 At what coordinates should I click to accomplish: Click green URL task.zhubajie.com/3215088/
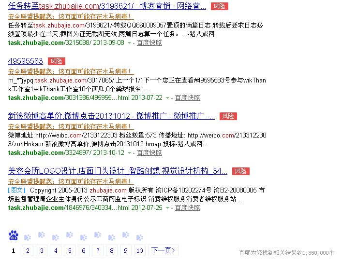[x=49, y=42]
